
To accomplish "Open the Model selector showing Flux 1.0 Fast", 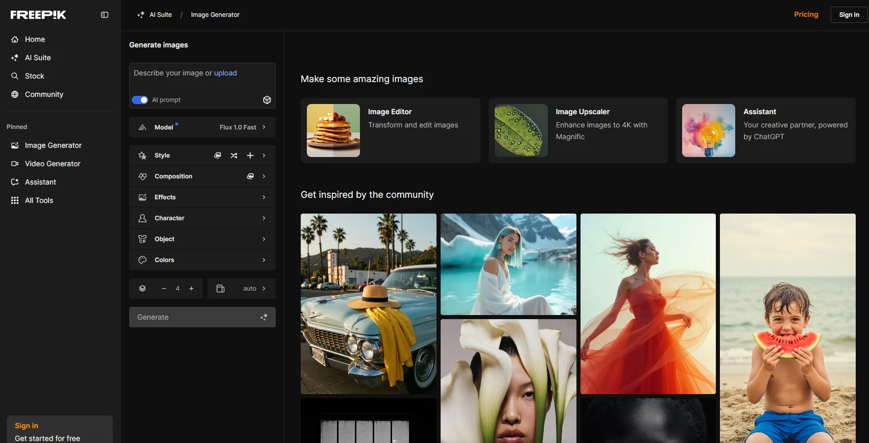I will click(x=202, y=127).
